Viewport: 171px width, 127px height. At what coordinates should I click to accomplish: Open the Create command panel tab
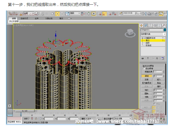pos(141,26)
